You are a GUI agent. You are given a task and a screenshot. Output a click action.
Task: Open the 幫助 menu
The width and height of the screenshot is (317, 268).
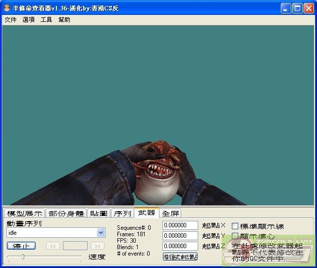pyautogui.click(x=64, y=20)
